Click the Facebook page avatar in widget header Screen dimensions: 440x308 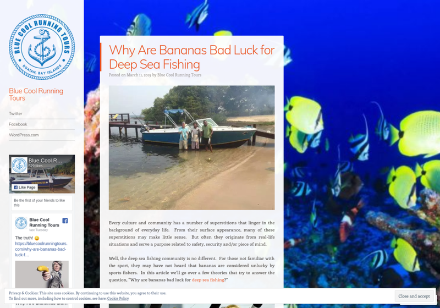click(x=19, y=165)
